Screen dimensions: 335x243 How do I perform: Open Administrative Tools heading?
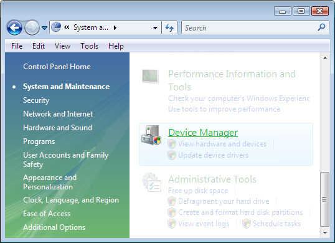pyautogui.click(x=212, y=179)
